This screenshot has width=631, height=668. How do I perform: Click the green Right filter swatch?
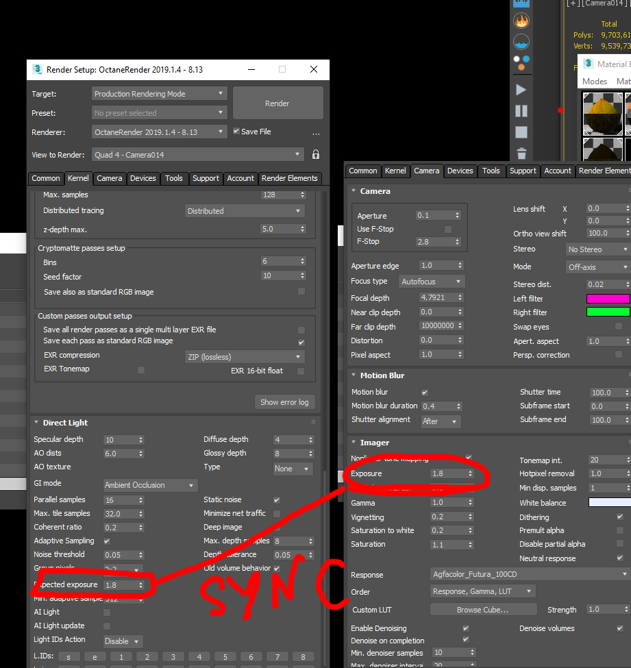(x=608, y=312)
